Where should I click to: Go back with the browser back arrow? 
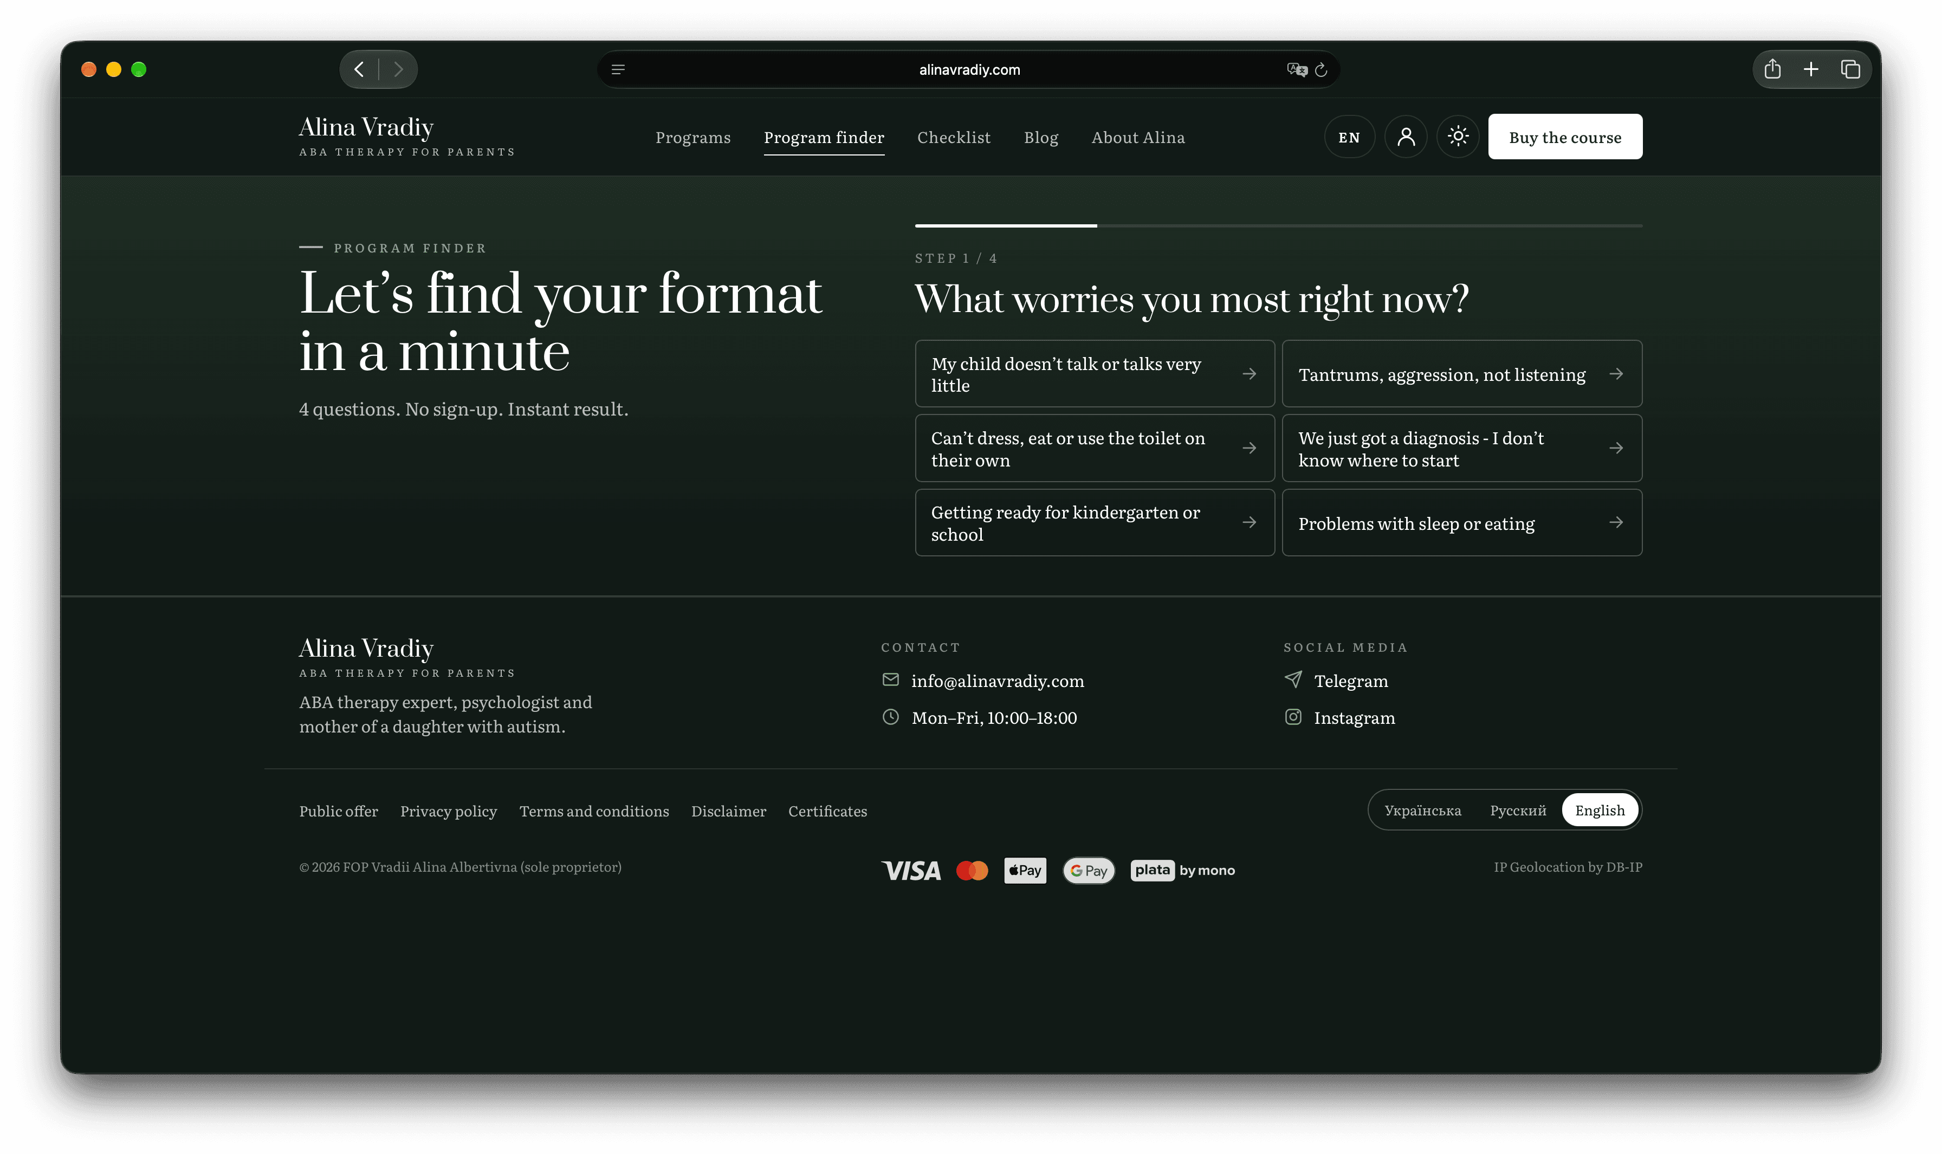point(359,69)
